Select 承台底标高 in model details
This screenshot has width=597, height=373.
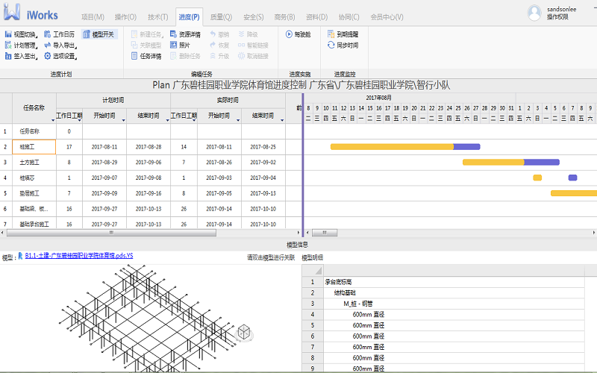point(338,282)
